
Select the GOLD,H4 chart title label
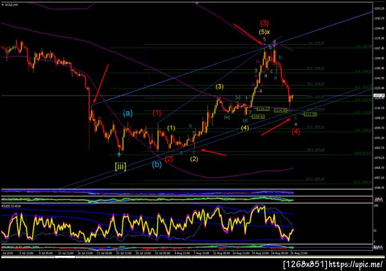(12, 4)
